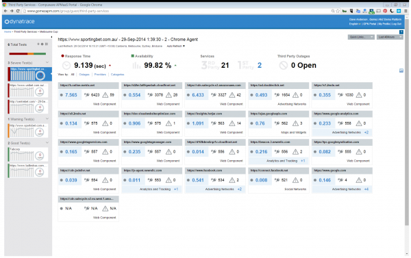
Task: Select the Outages view filter
Action: [84, 75]
